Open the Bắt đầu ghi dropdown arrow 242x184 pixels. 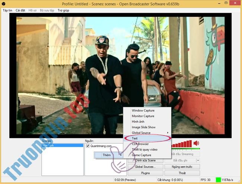(198, 161)
